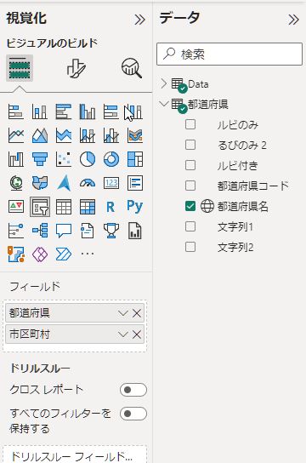The image size is (306, 463).
Task: Select the paginated report visual
Action: point(135,231)
